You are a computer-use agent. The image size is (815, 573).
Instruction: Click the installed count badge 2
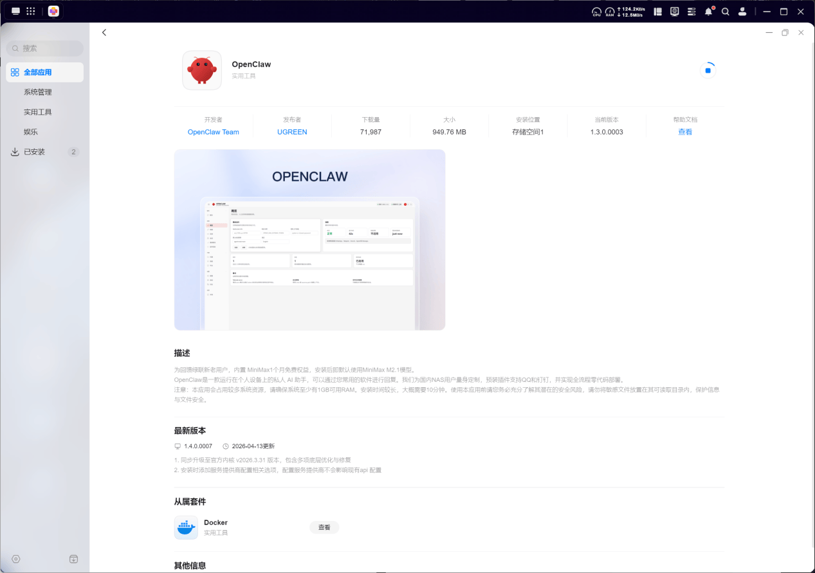coord(73,152)
